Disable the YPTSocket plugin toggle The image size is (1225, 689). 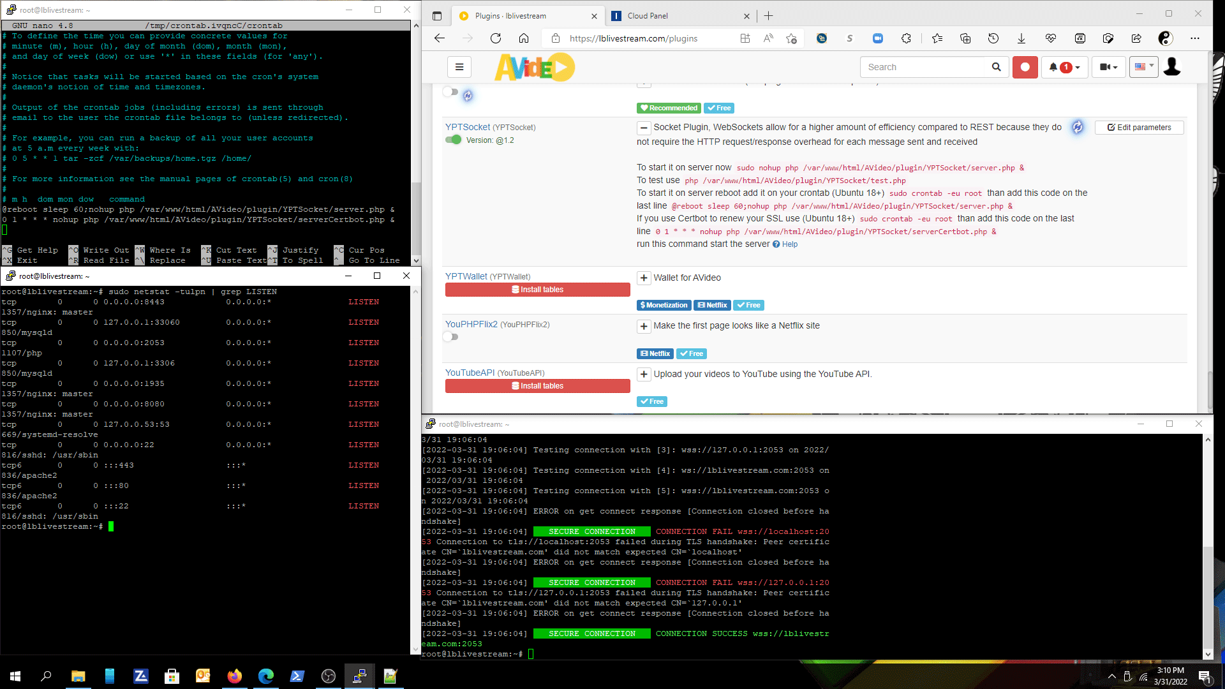453,140
